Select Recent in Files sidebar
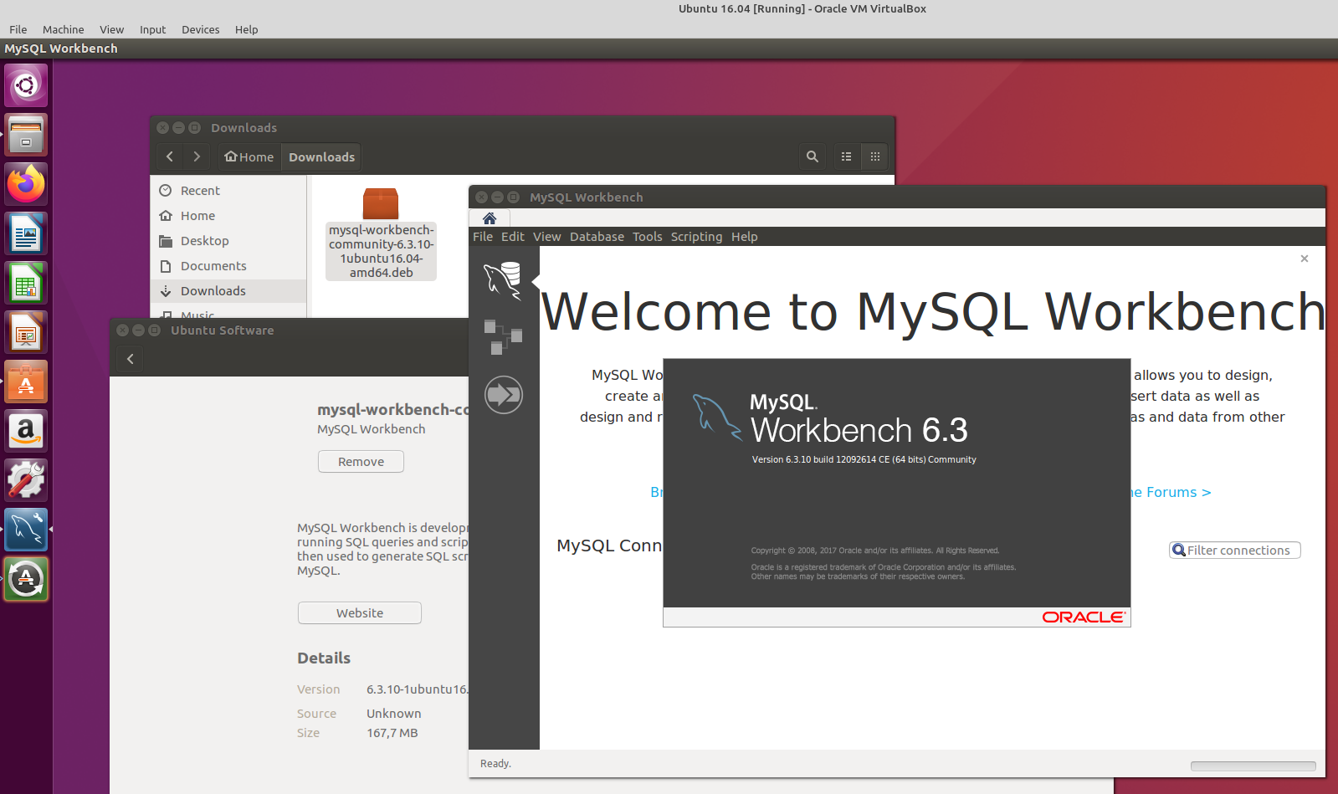The height and width of the screenshot is (794, 1338). click(x=228, y=191)
